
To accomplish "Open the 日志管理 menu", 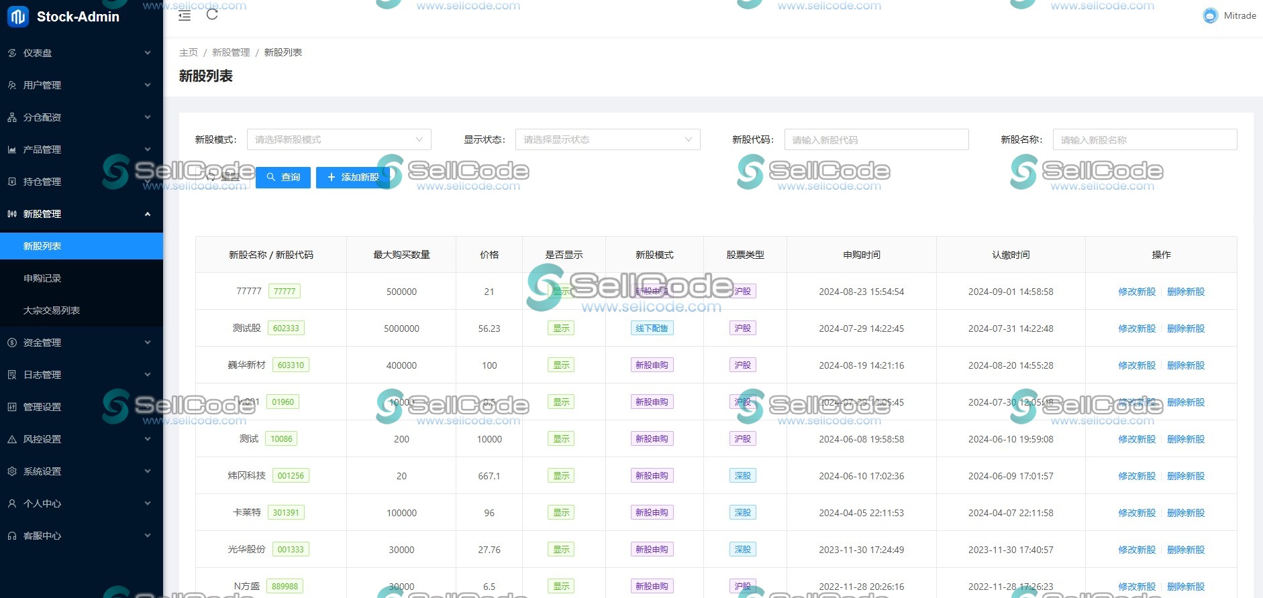I will pyautogui.click(x=81, y=375).
